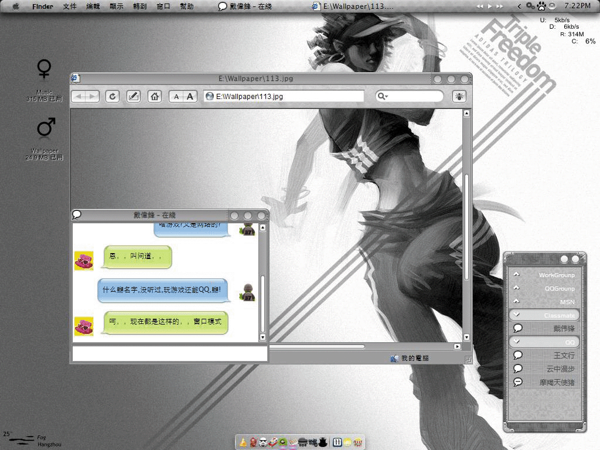Open the motorcycle dock icon

click(x=313, y=443)
